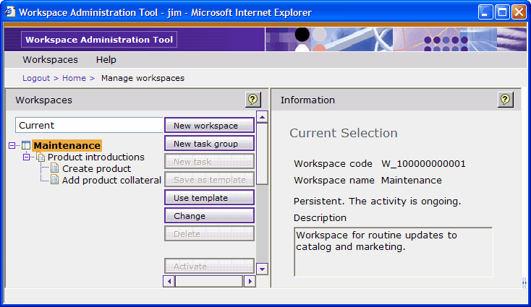The height and width of the screenshot is (307, 531).
Task: Click the New workspace button
Action: coord(209,126)
